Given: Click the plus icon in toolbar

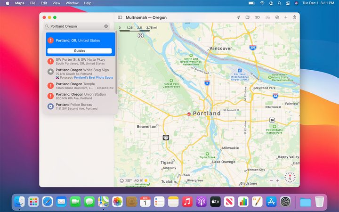Looking at the screenshot, I should point(286,17).
